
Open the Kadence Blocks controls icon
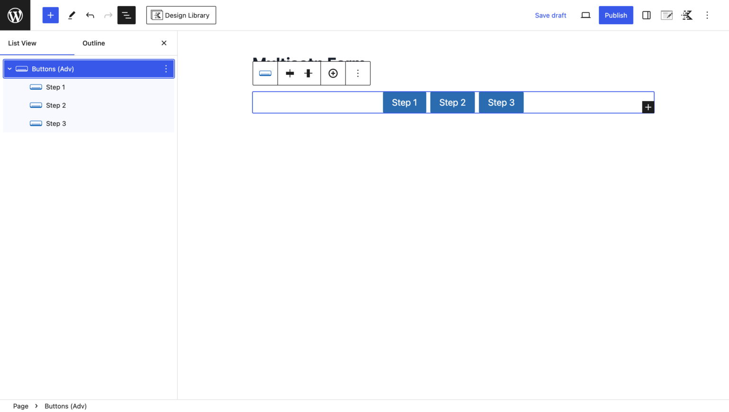(687, 15)
